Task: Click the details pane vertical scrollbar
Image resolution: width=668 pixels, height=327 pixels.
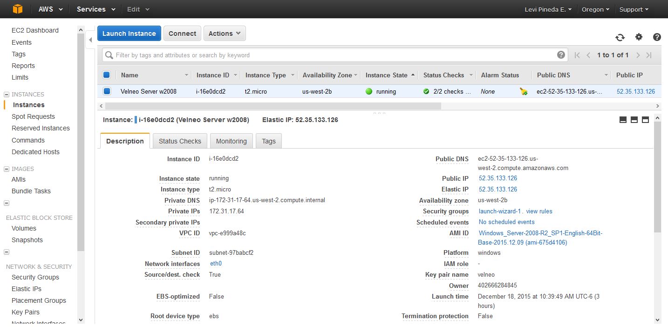Action: coord(657,178)
